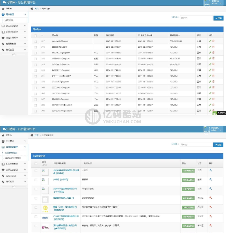Tick checkbox for 大家好 company row
The height and width of the screenshot is (233, 226).
[x=36, y=180]
